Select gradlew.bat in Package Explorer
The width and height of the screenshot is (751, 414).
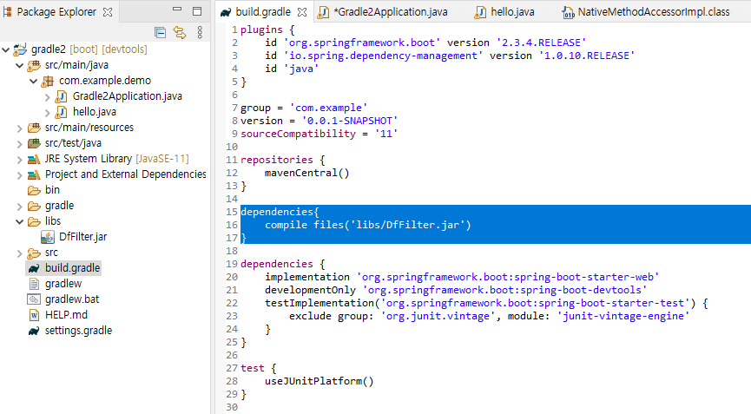pyautogui.click(x=72, y=299)
